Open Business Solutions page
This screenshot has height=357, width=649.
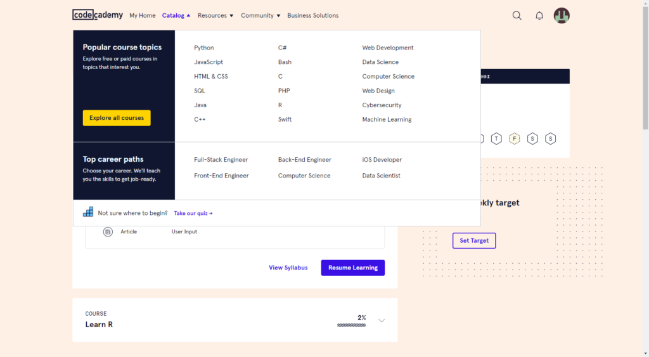(x=313, y=15)
